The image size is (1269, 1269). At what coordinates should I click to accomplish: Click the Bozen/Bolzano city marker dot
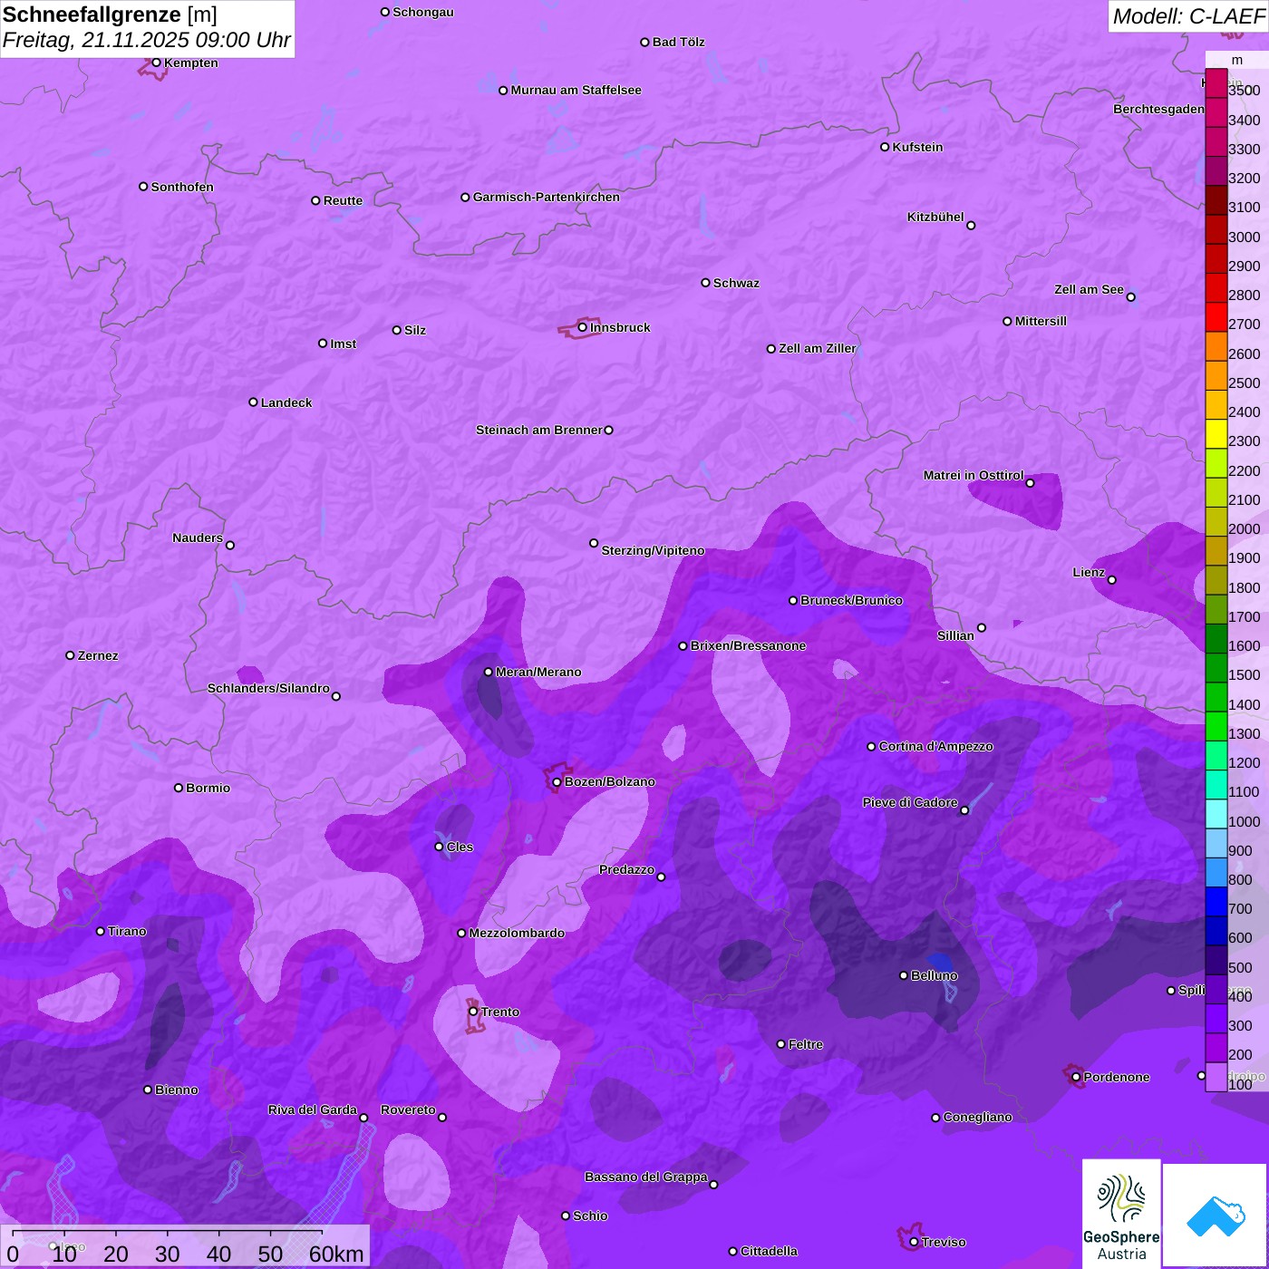pyautogui.click(x=557, y=782)
